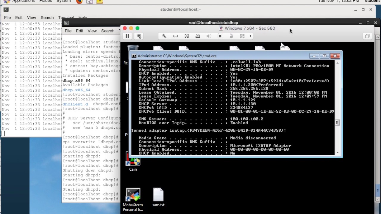Pause the Windows 7 virtual machine
Screen dimensions: 381x214
point(127,36)
